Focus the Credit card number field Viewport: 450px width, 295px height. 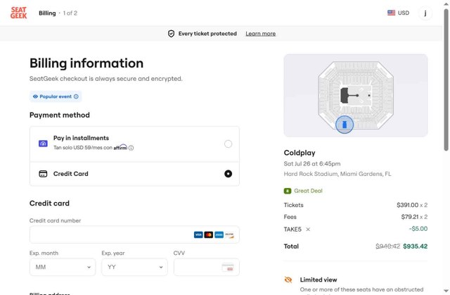(x=134, y=234)
